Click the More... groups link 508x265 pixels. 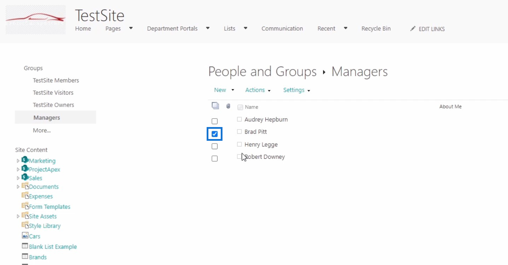[42, 130]
